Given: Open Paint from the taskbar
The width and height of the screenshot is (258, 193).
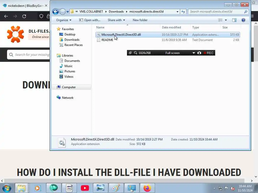Looking at the screenshot, I should point(116,188).
